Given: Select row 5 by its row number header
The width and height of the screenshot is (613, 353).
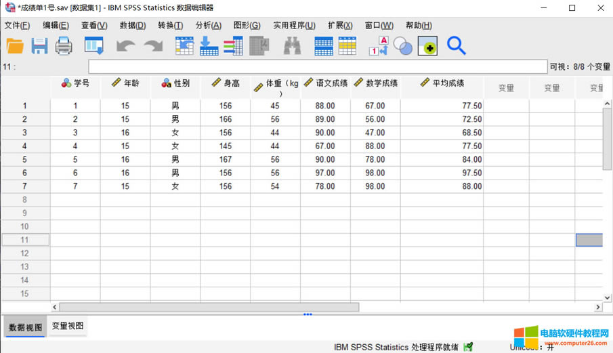Looking at the screenshot, I should pyautogui.click(x=25, y=160).
